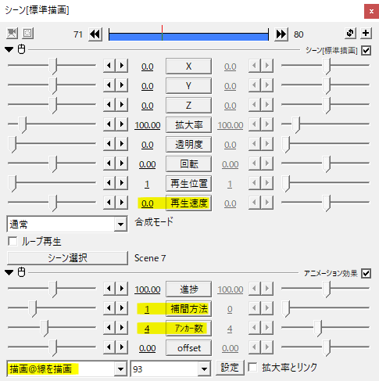
Task: Collapse the scene section with its triangle
Action: tap(9, 49)
